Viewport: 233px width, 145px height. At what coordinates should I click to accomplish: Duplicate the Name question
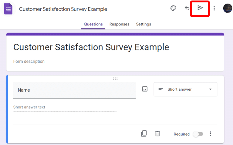[x=144, y=134]
